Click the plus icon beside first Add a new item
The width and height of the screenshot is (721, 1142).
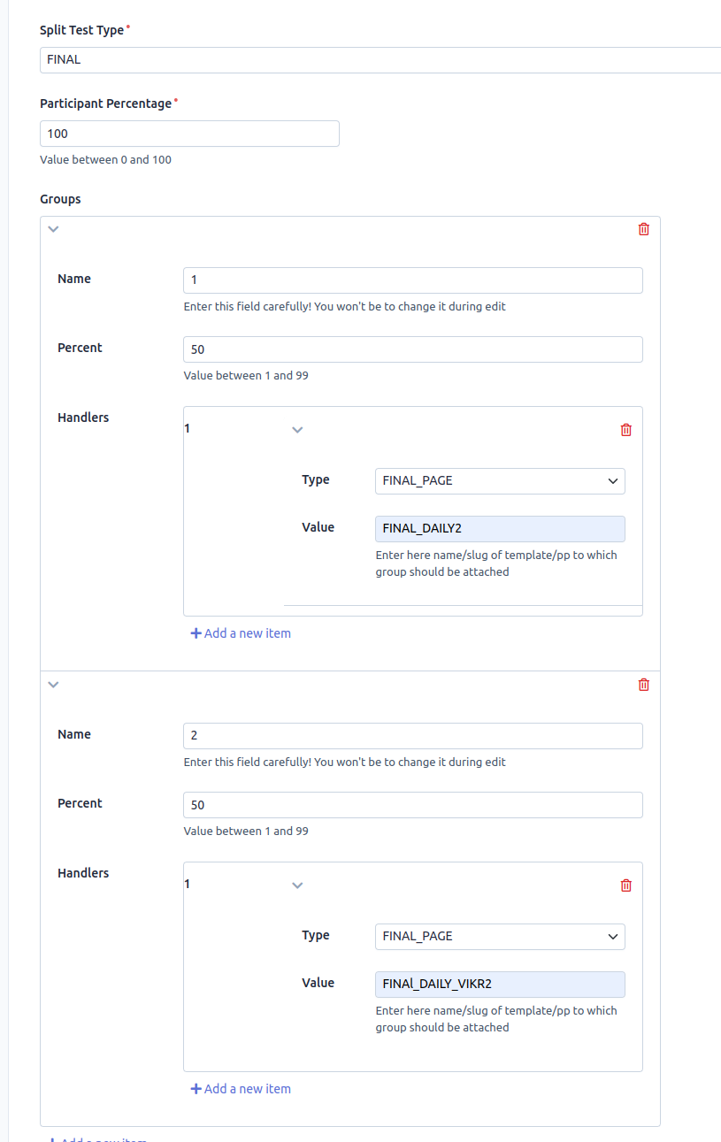(x=195, y=632)
